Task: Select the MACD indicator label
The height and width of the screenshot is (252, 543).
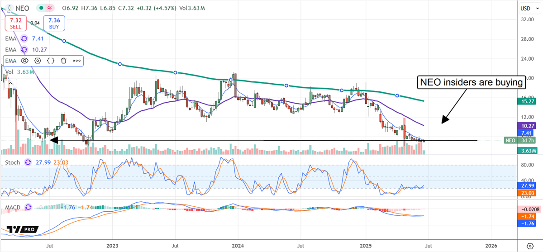Action: (x=13, y=208)
